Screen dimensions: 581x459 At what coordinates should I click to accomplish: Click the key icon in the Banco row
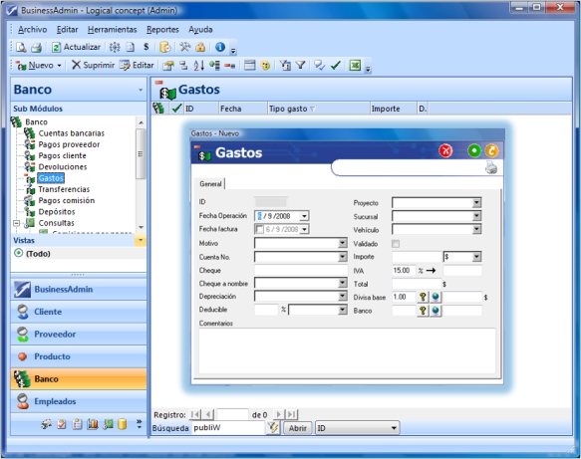click(x=423, y=311)
